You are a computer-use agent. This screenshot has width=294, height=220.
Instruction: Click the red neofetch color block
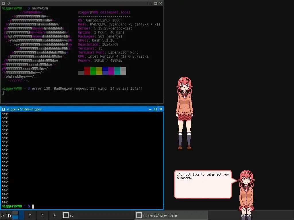pyautogui.click(x=87, y=71)
